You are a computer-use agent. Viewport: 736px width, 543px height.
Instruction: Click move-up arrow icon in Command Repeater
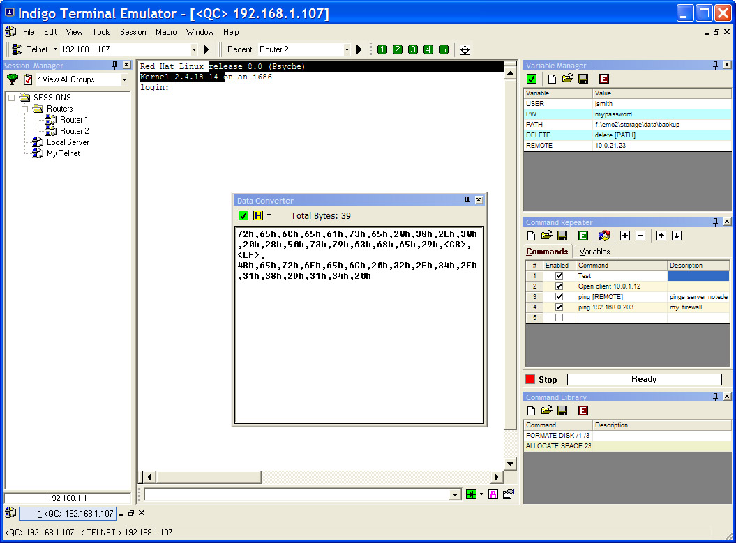pyautogui.click(x=661, y=236)
